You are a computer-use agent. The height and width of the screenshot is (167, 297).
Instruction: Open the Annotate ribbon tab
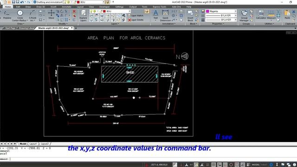pos(66,7)
